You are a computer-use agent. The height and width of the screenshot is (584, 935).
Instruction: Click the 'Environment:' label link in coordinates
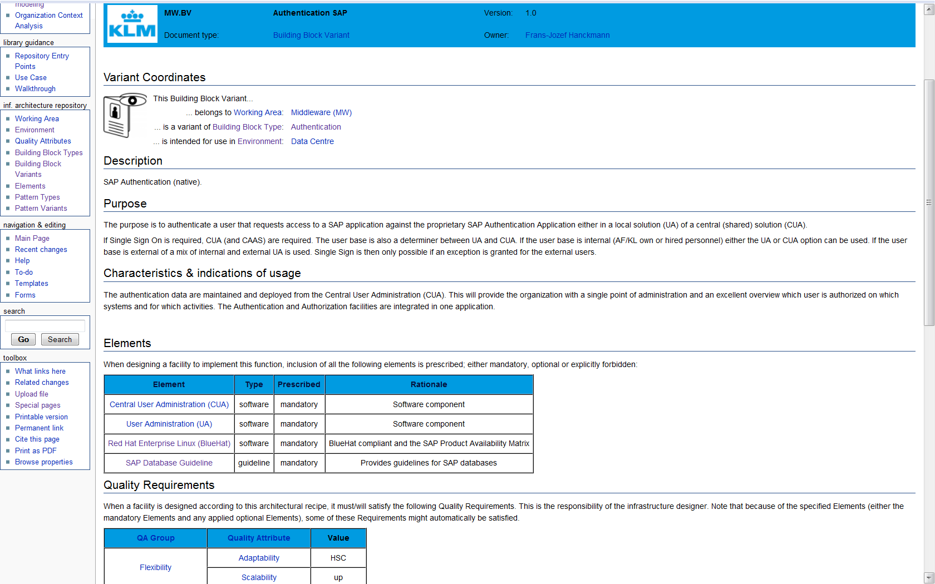tap(260, 141)
